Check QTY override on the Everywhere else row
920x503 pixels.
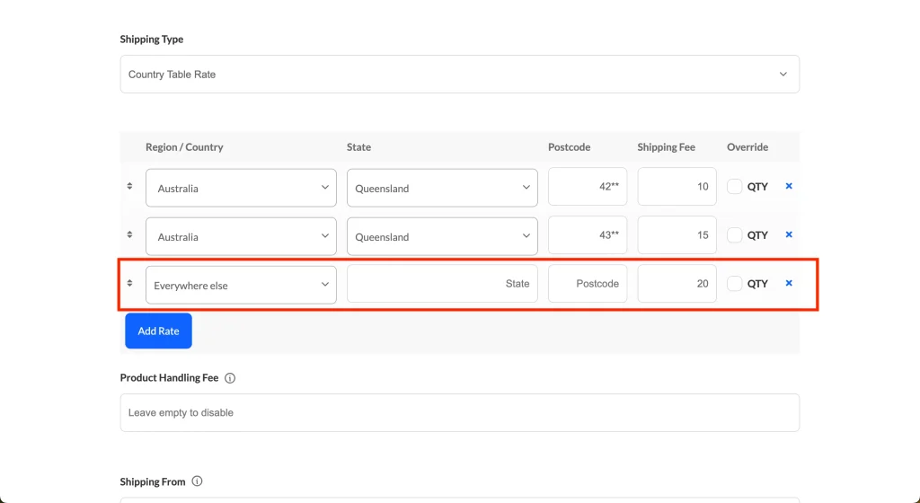[x=735, y=284]
